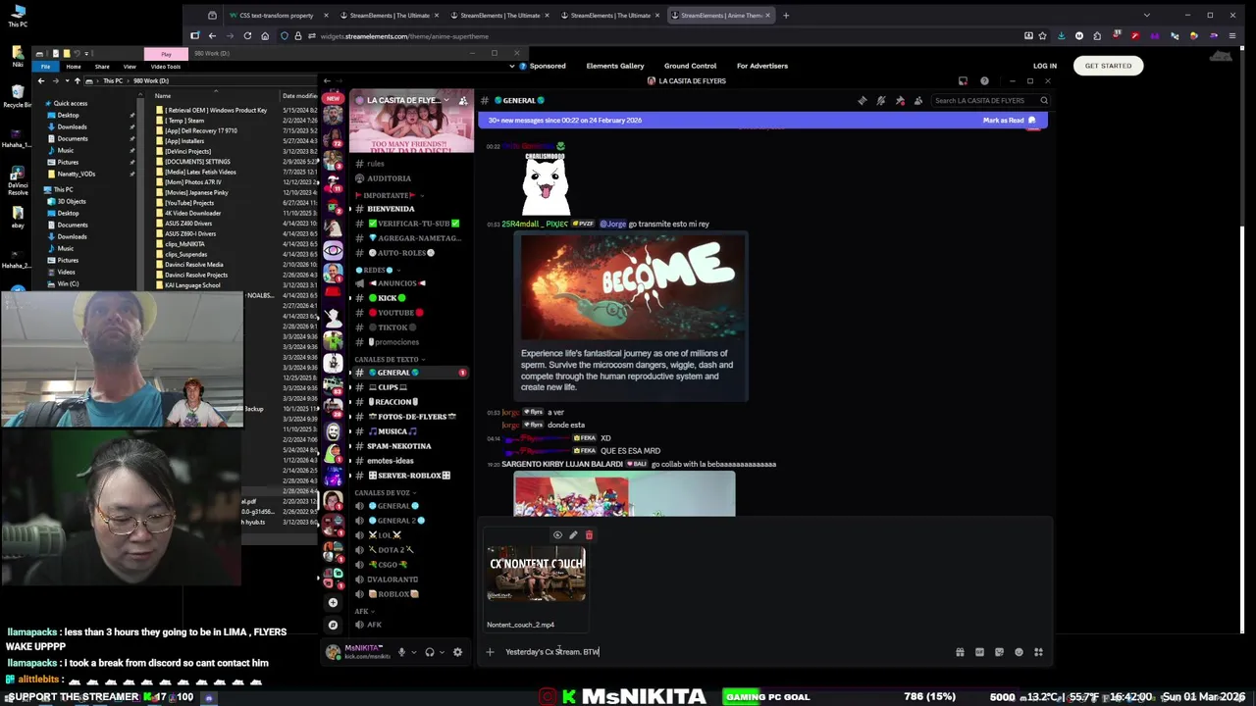Viewport: 1256px width, 706px height.
Task: Add a server with plus button
Action: [x=334, y=603]
